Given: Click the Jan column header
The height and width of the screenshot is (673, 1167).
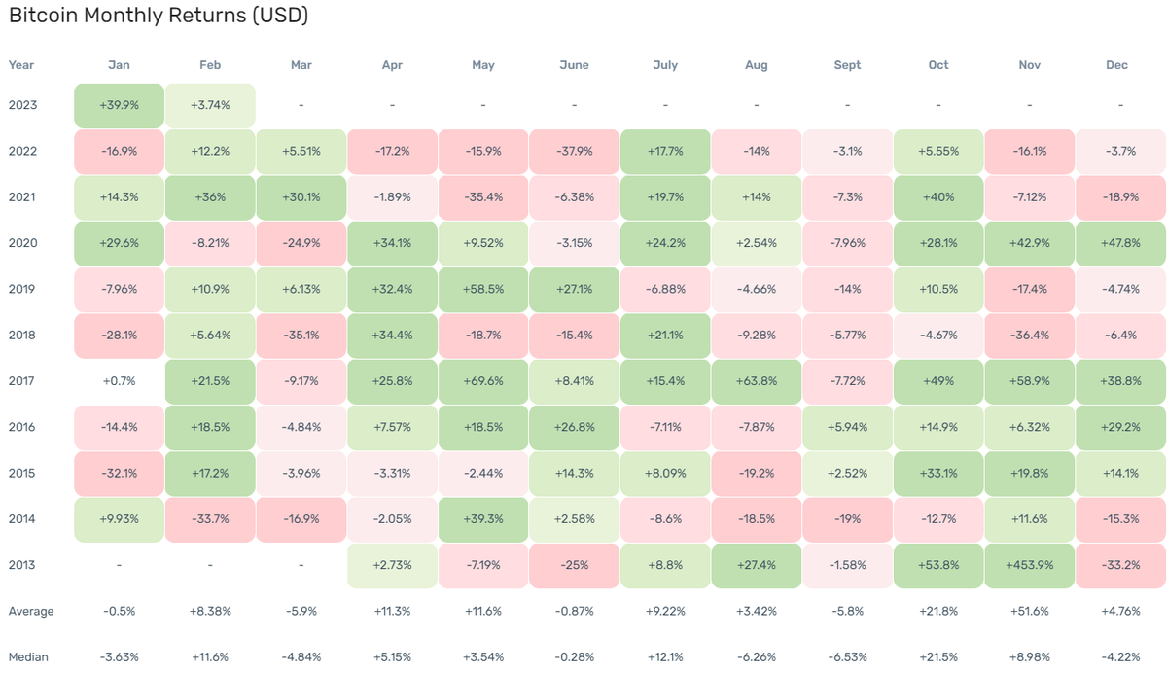Looking at the screenshot, I should [119, 65].
